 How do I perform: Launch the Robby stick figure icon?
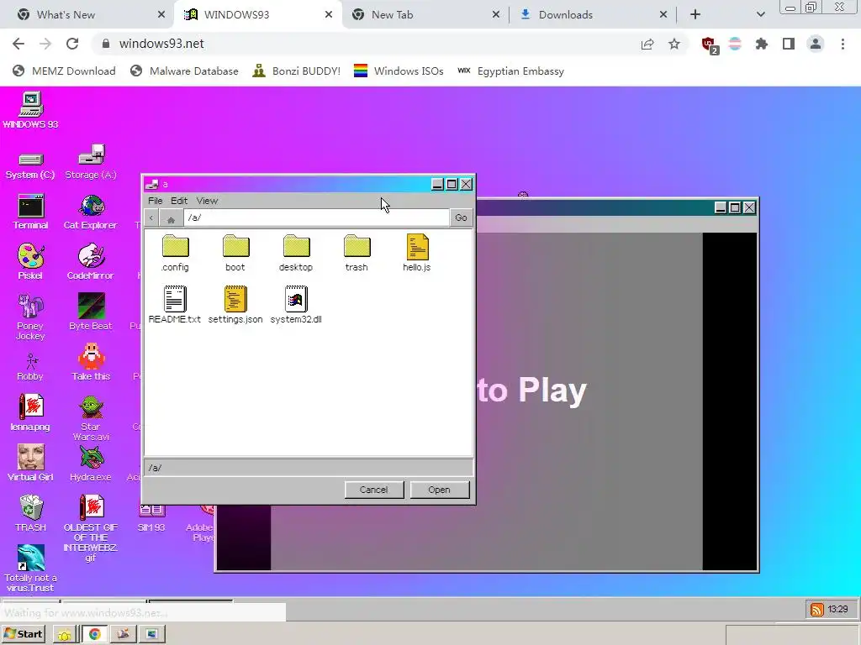tap(30, 367)
